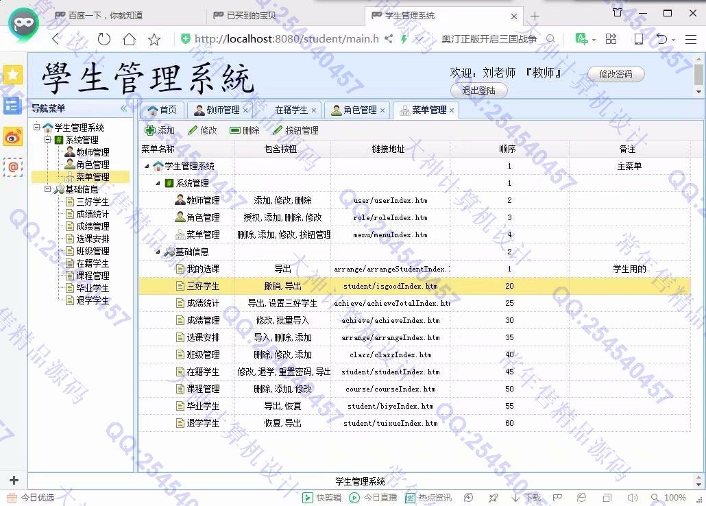The width and height of the screenshot is (706, 506).
Task: Open Weibo icon in left sidebar
Action: coord(13,136)
